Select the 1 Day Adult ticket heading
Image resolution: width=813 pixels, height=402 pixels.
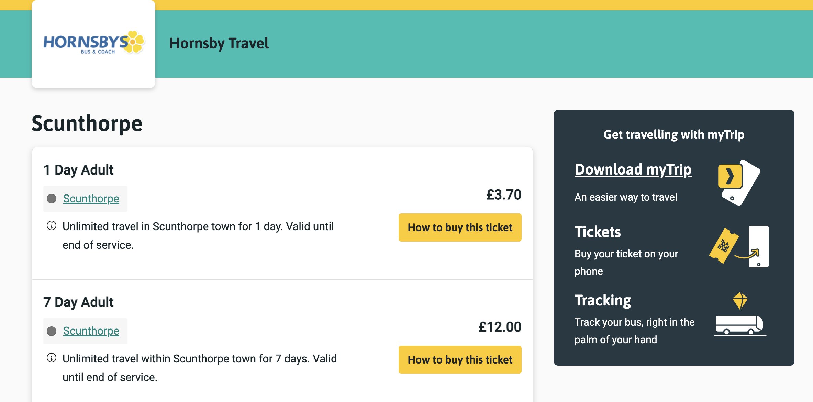tap(79, 170)
